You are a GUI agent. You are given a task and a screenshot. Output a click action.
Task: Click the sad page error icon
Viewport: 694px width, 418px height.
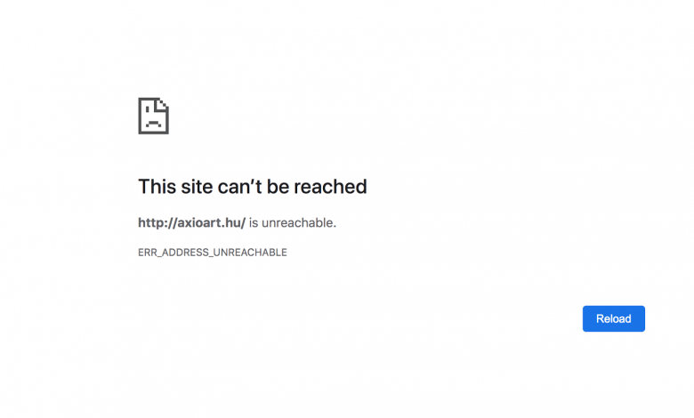pyautogui.click(x=154, y=116)
